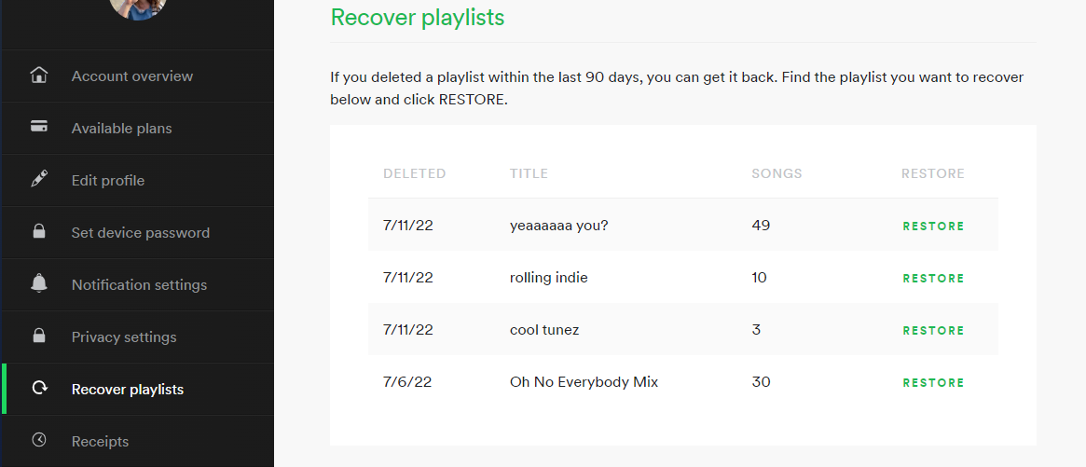1086x467 pixels.
Task: Restore the "yeaaaaaa you?" playlist
Action: 933,227
